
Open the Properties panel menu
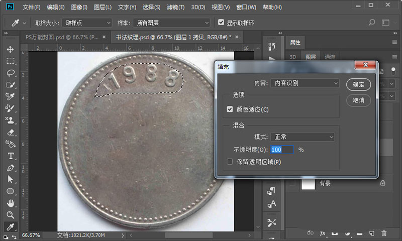394,42
